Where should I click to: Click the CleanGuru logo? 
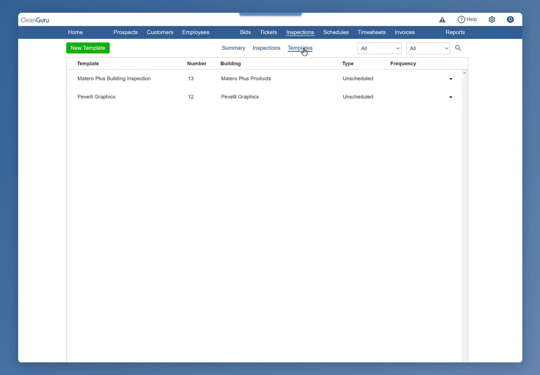click(x=35, y=20)
